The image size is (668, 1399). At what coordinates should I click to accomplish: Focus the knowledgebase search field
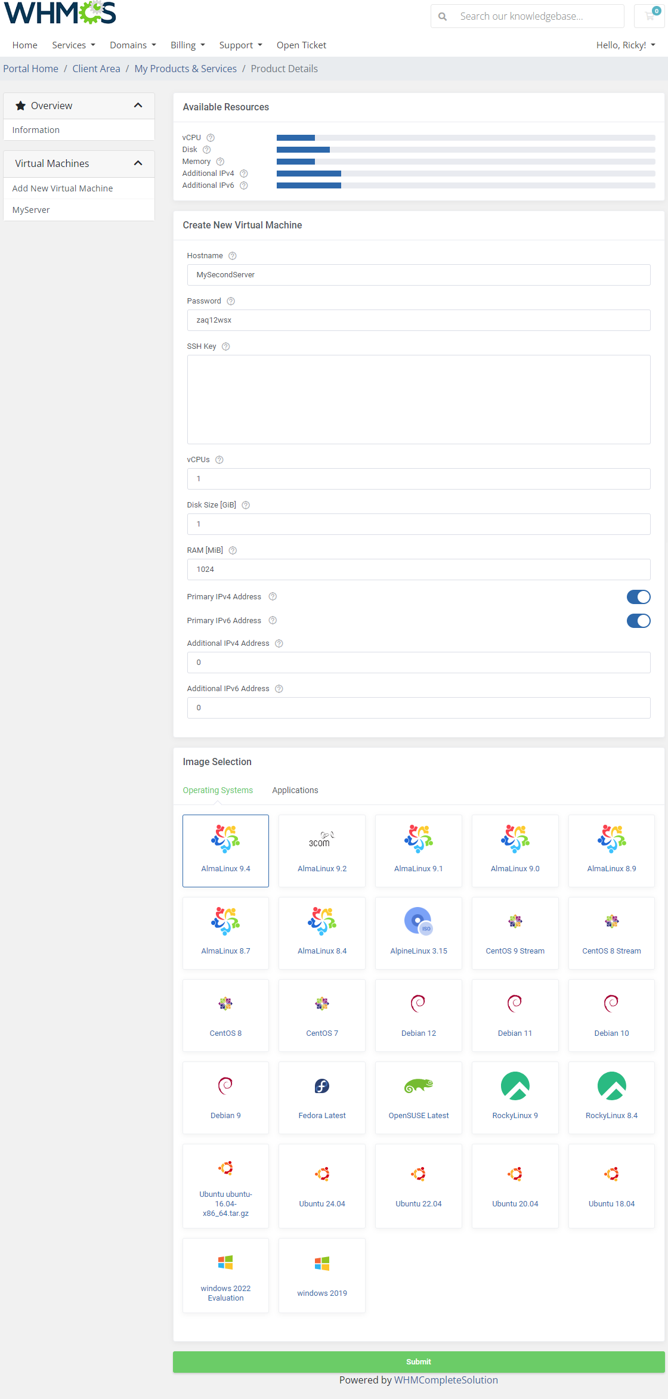click(538, 16)
